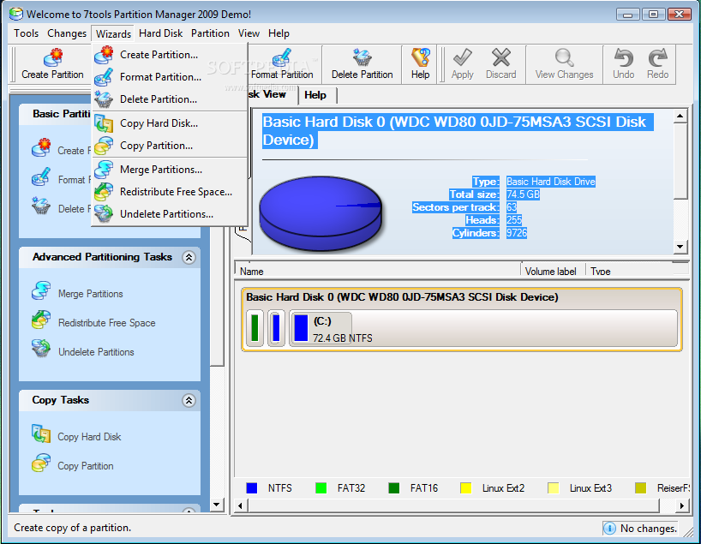The image size is (701, 544).
Task: Choose Delete Partition... in Wizards menu
Action: point(170,99)
